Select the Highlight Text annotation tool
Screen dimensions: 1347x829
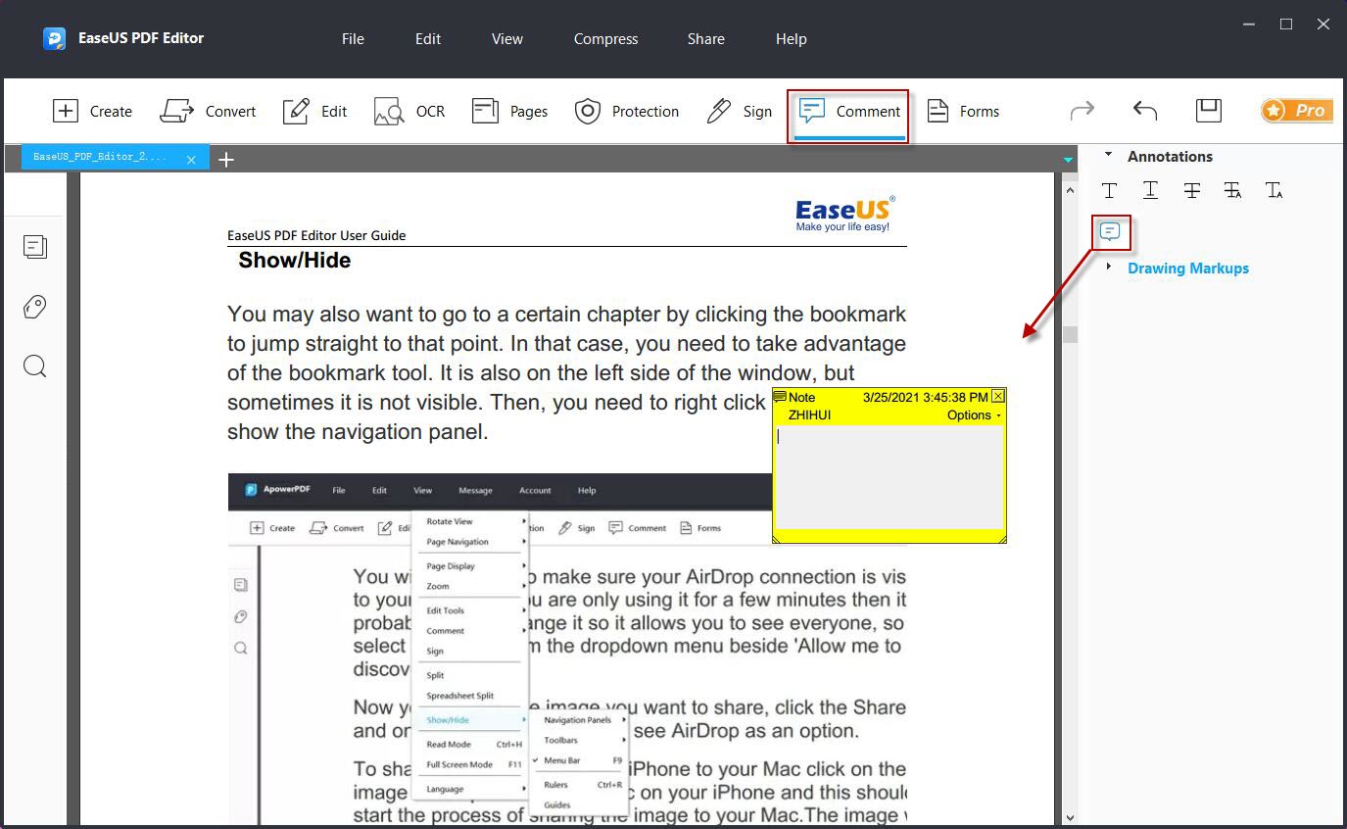1110,190
